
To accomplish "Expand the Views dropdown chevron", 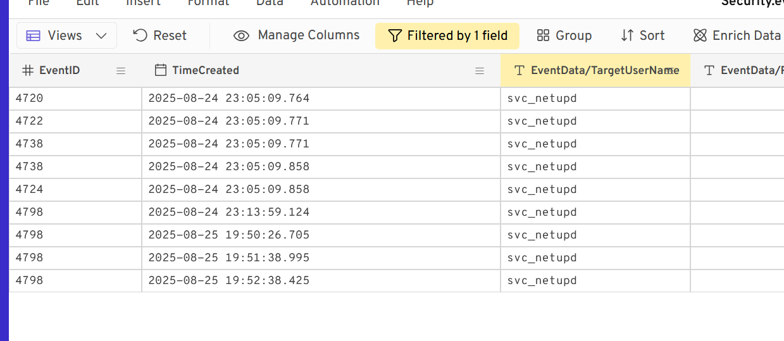I will coord(101,35).
